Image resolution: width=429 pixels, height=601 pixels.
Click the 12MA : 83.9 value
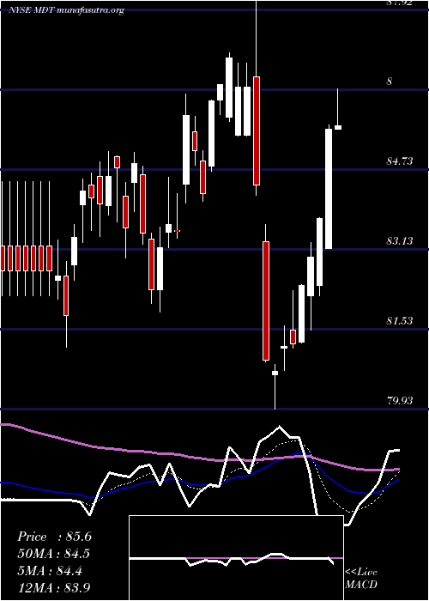[54, 587]
